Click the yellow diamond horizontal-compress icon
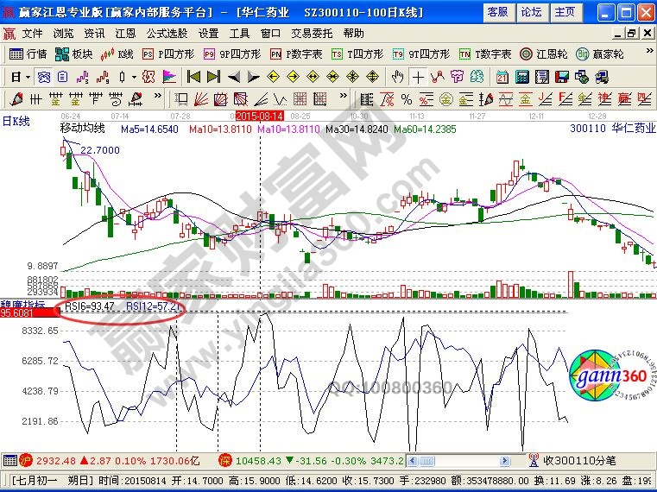This screenshot has width=657, height=492. tap(332, 77)
